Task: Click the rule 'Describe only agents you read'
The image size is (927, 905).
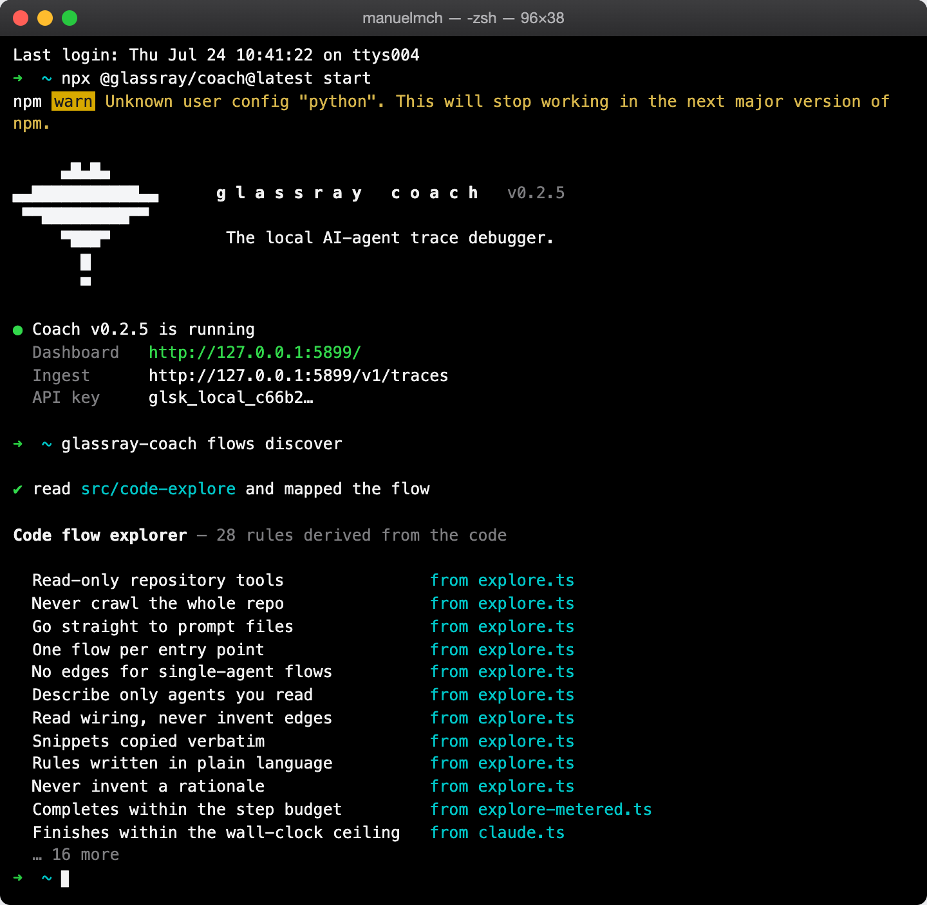Action: pyautogui.click(x=173, y=695)
